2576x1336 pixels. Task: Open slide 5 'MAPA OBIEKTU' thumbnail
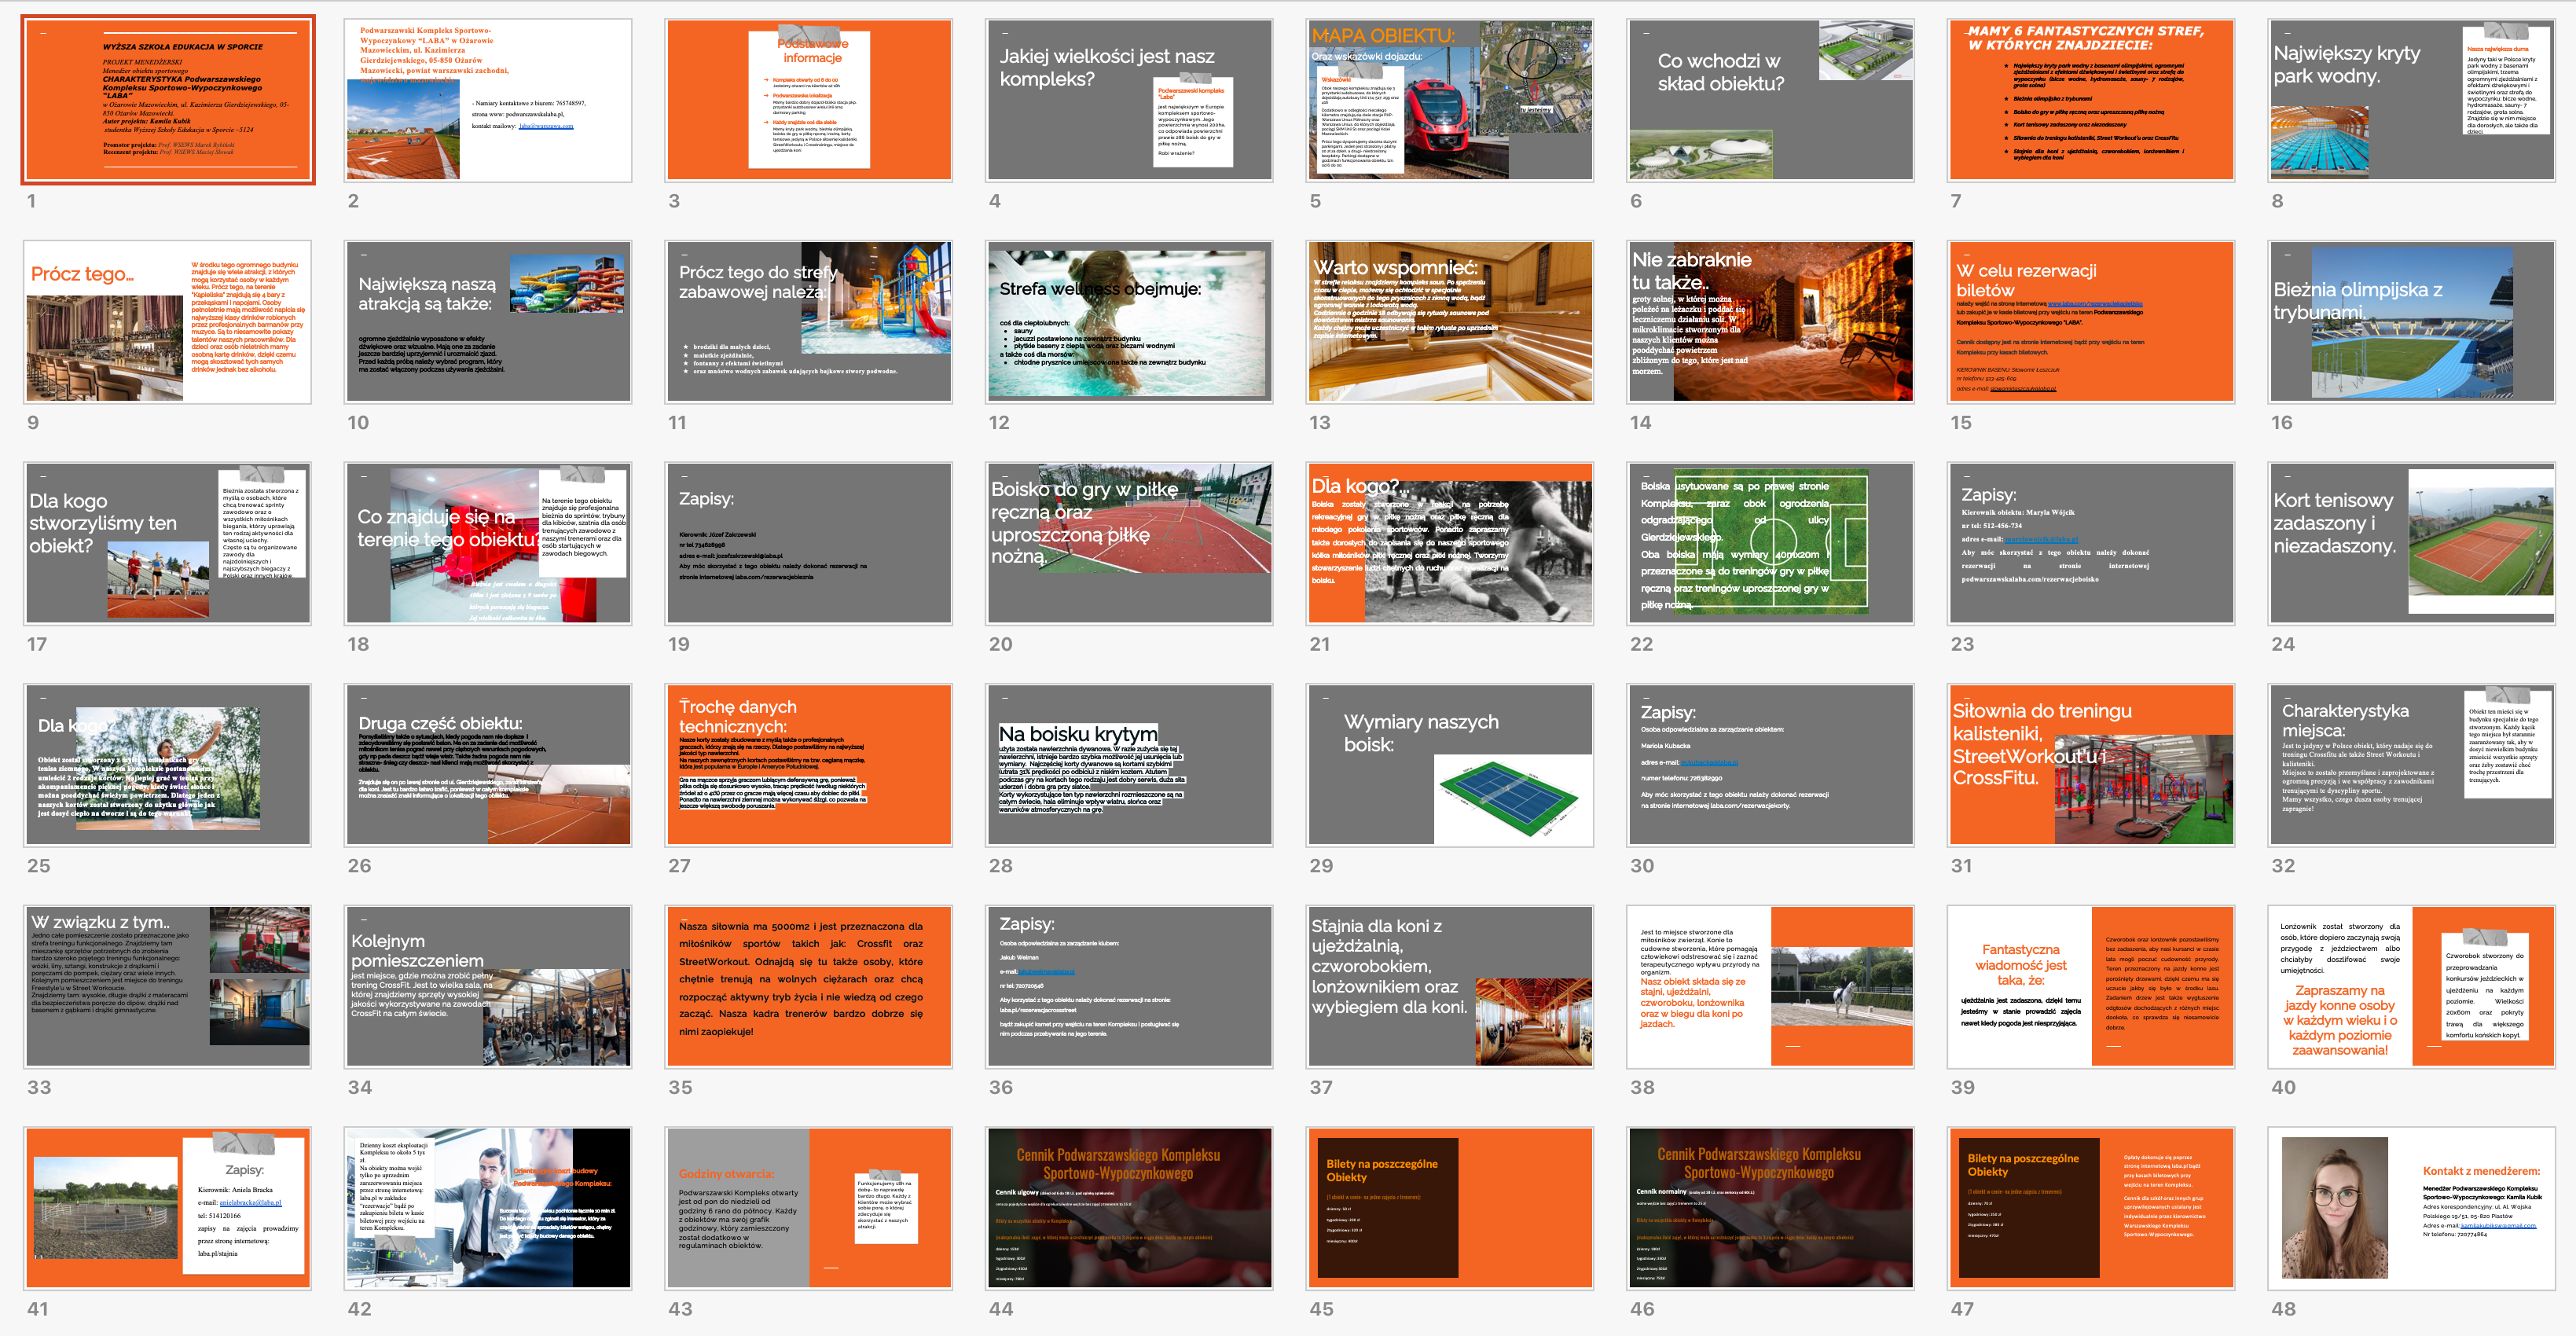pos(1449,99)
